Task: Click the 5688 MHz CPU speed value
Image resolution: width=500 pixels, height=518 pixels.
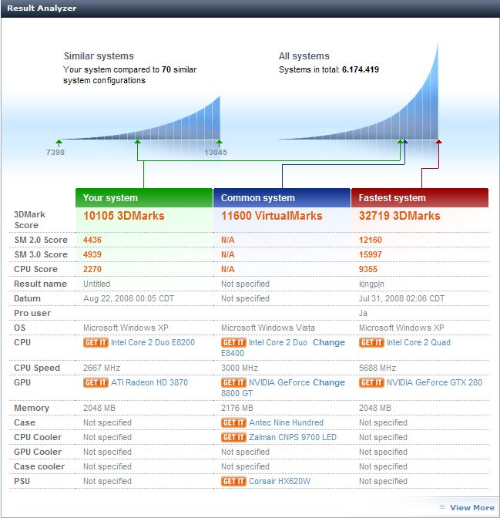Action: pos(378,368)
